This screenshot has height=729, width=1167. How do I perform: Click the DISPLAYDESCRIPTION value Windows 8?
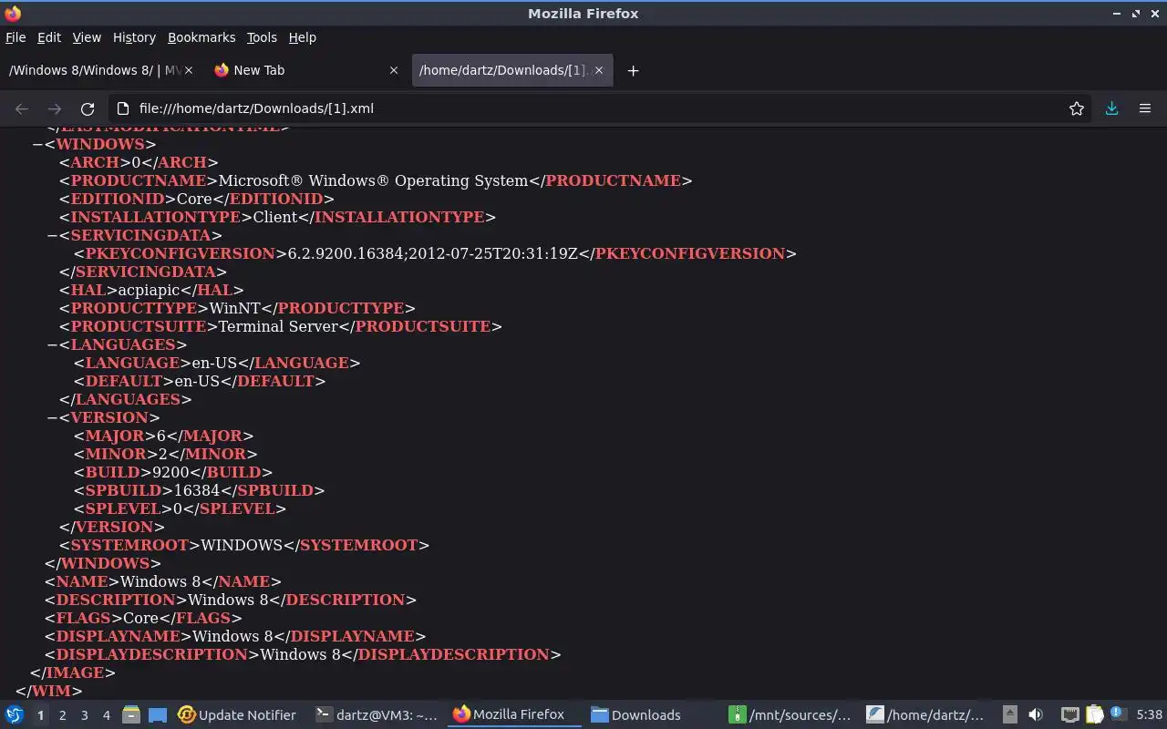click(300, 654)
